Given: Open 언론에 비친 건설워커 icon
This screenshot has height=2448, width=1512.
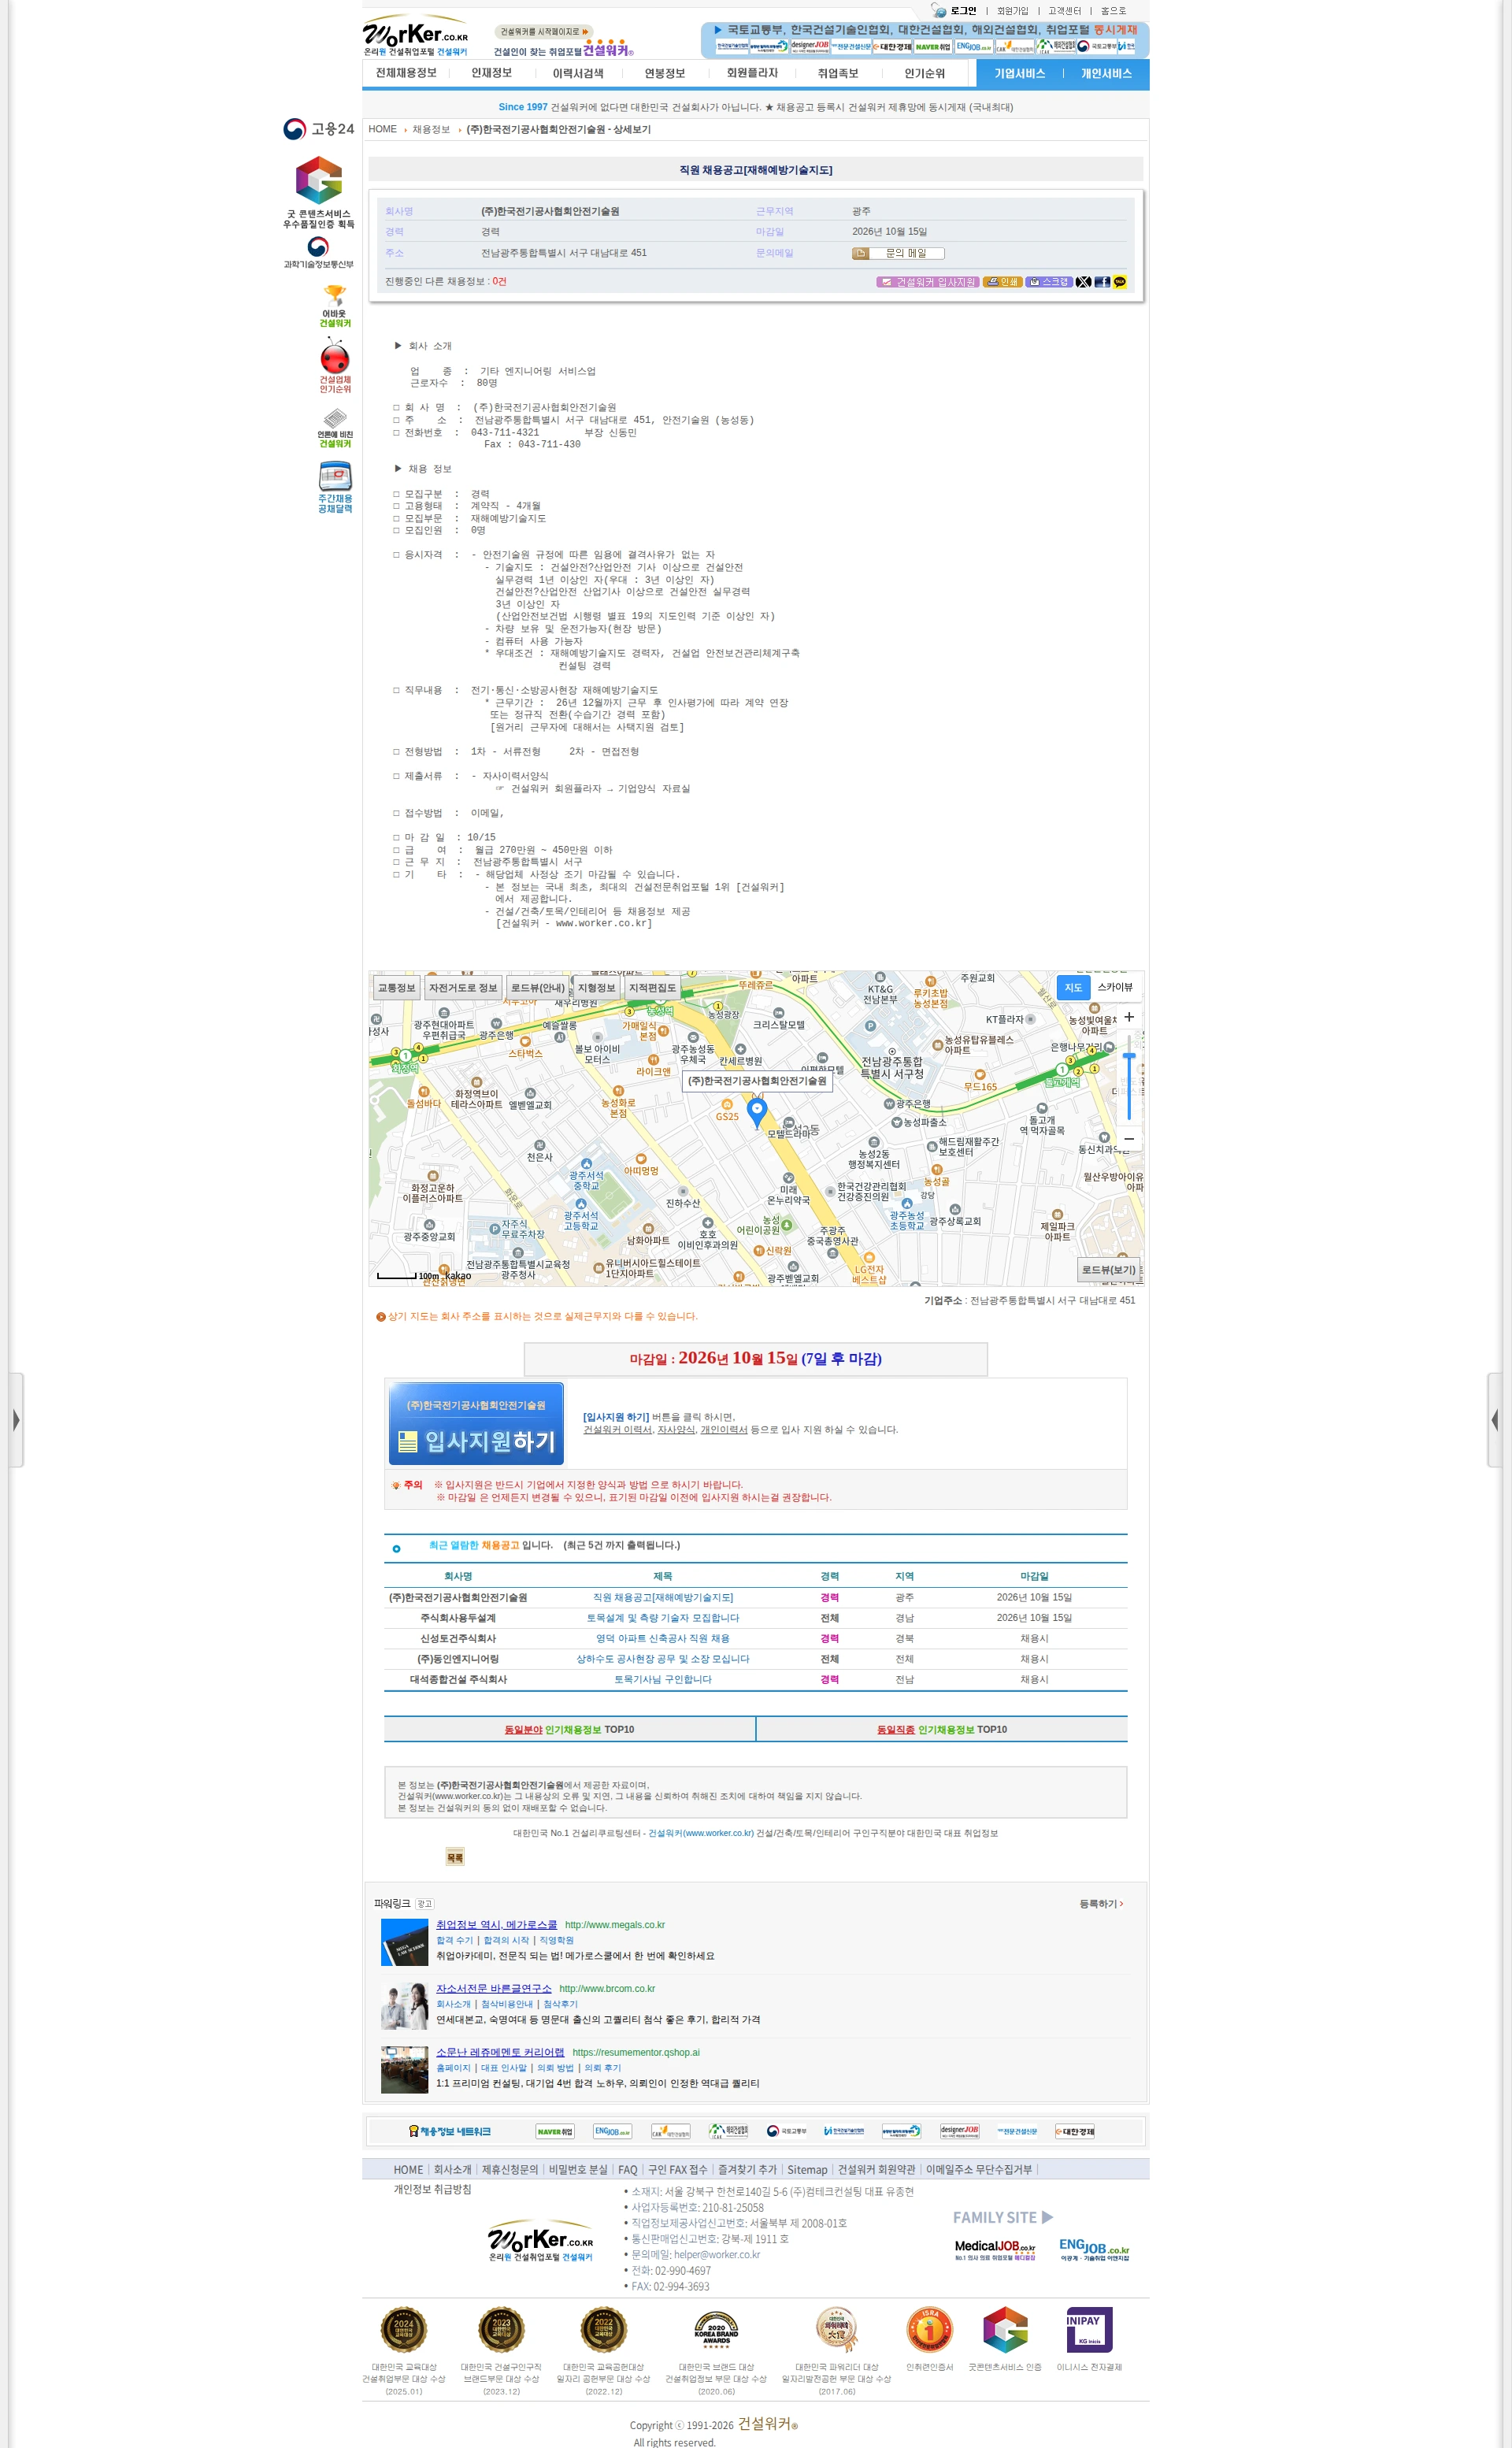Looking at the screenshot, I should (x=335, y=427).
